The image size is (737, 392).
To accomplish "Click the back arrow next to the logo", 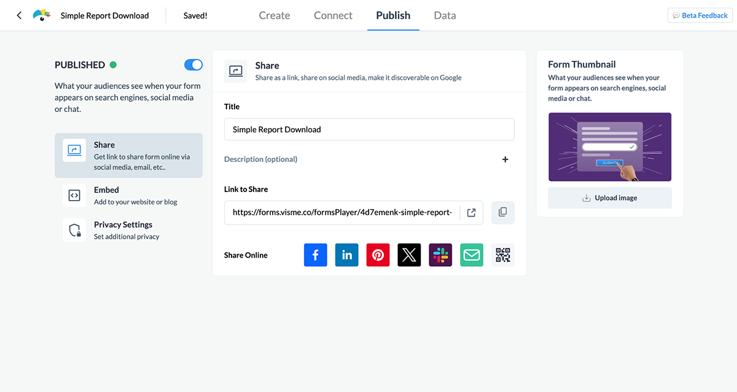I will pyautogui.click(x=18, y=15).
